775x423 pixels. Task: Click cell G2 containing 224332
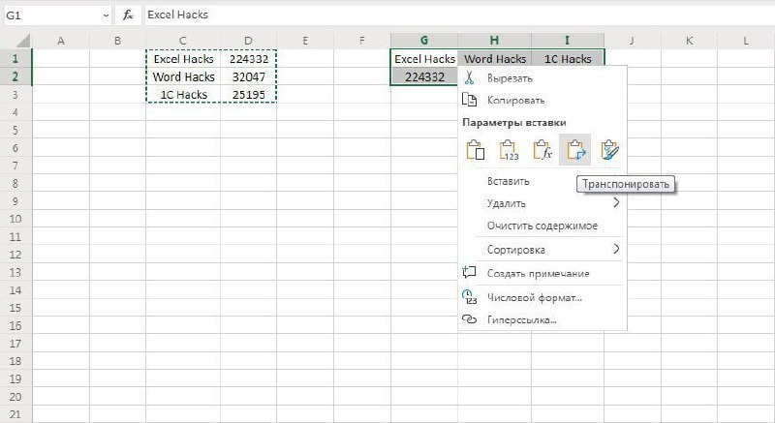pyautogui.click(x=424, y=76)
